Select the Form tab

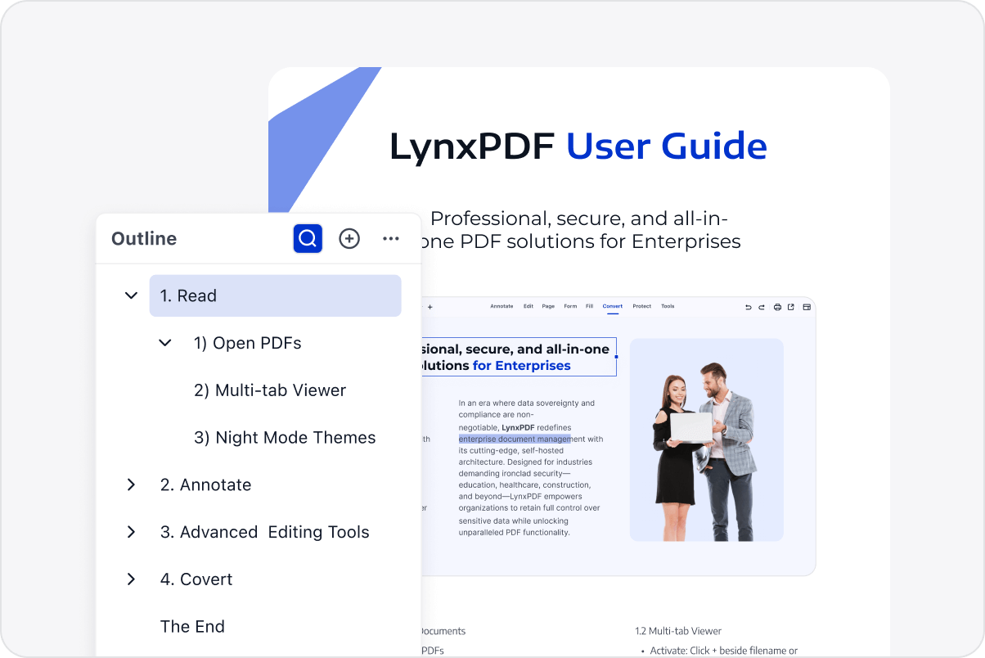(570, 306)
